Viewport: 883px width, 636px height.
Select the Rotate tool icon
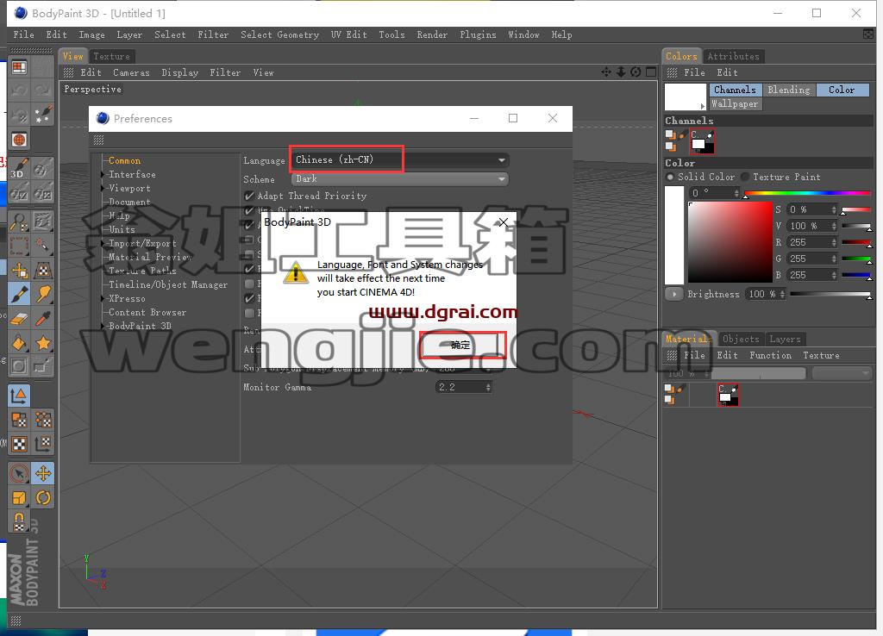click(43, 497)
